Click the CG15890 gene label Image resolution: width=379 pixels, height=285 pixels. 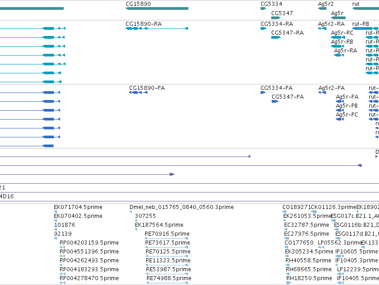138,4
